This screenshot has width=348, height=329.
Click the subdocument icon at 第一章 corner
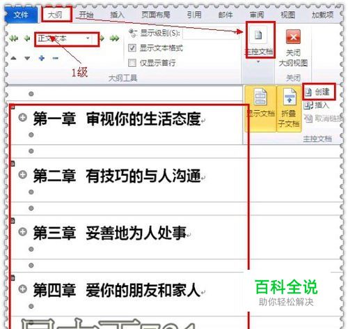coord(13,107)
